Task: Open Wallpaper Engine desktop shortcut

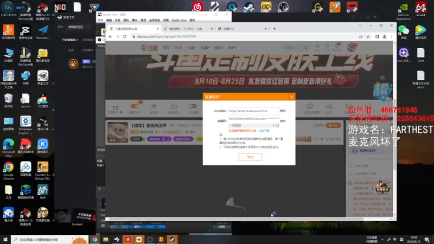Action: (25, 125)
